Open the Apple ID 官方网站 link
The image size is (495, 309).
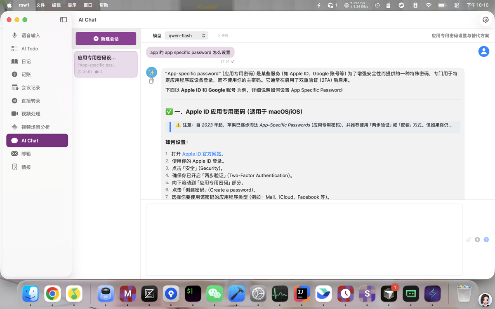pos(201,153)
